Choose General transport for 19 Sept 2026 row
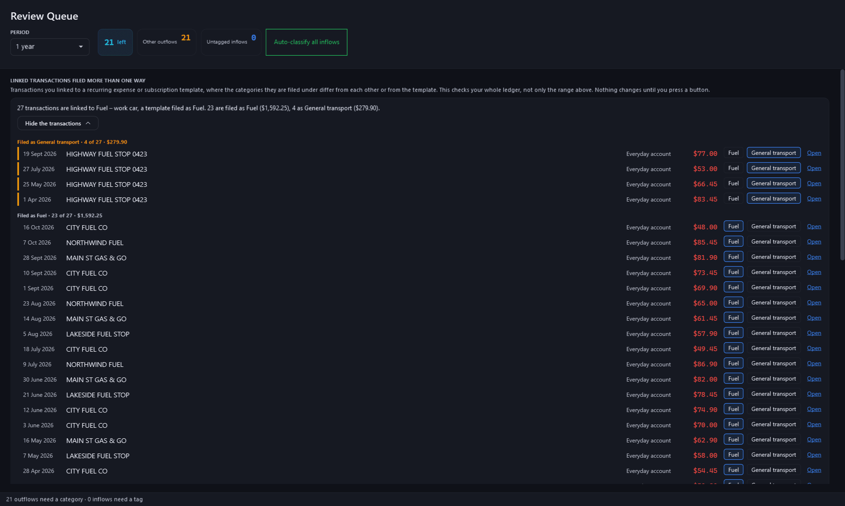The image size is (845, 506). pyautogui.click(x=773, y=153)
